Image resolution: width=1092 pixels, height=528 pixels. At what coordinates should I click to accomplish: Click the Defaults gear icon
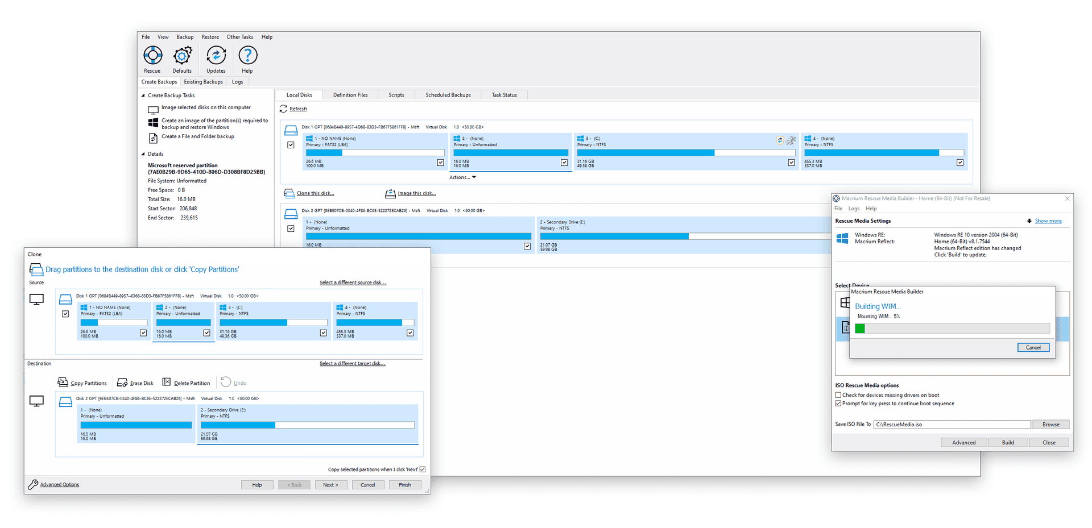pos(182,56)
